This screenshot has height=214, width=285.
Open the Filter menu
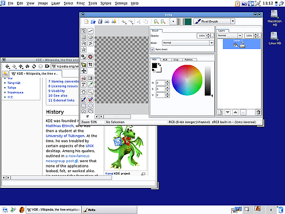pos(80,3)
